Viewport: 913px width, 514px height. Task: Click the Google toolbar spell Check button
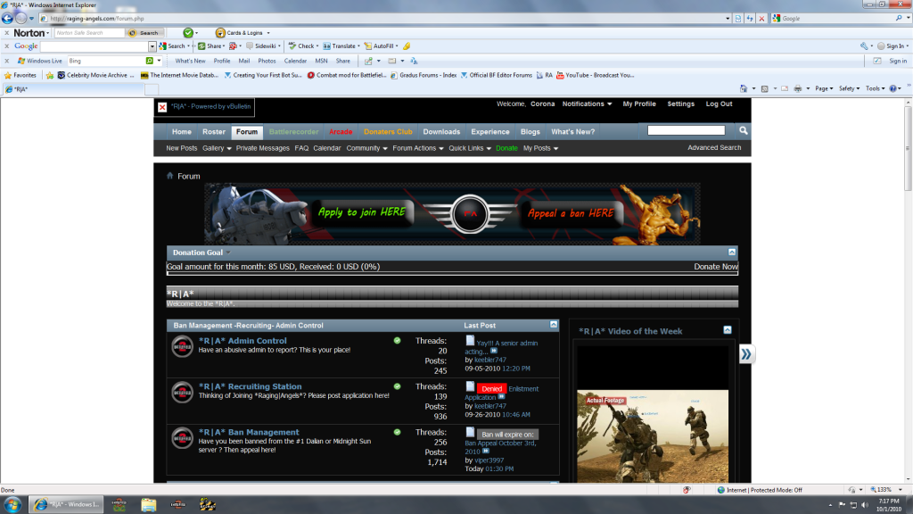[x=303, y=46]
